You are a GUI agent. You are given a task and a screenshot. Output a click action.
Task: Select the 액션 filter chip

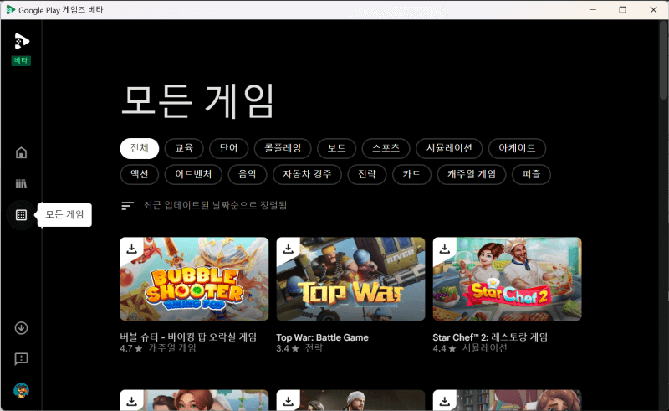pos(140,174)
